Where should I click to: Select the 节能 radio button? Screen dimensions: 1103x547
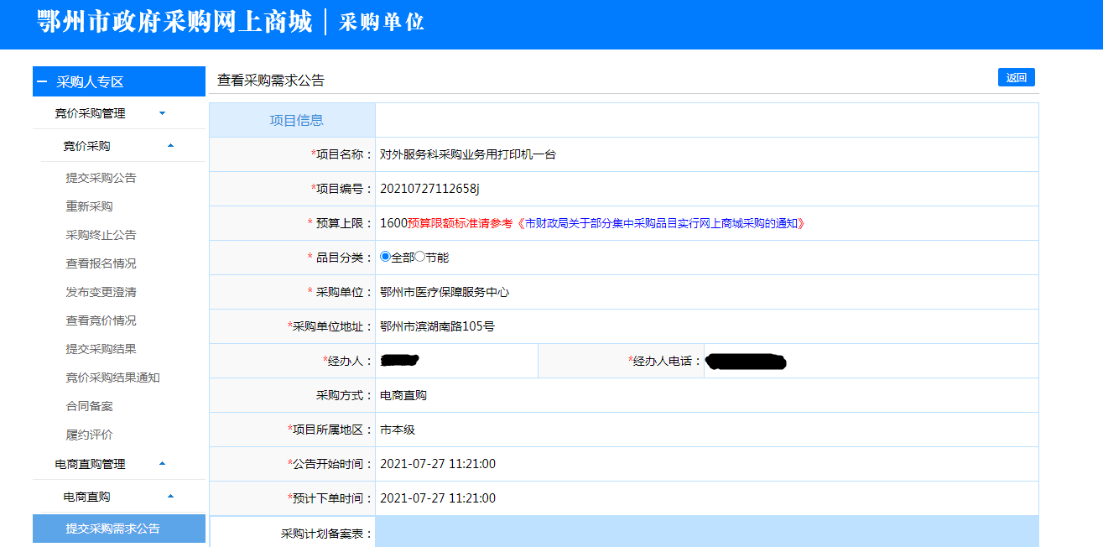point(420,257)
